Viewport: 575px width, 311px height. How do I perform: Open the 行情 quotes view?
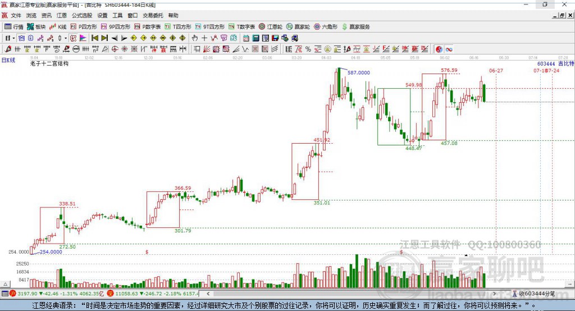tap(13, 27)
